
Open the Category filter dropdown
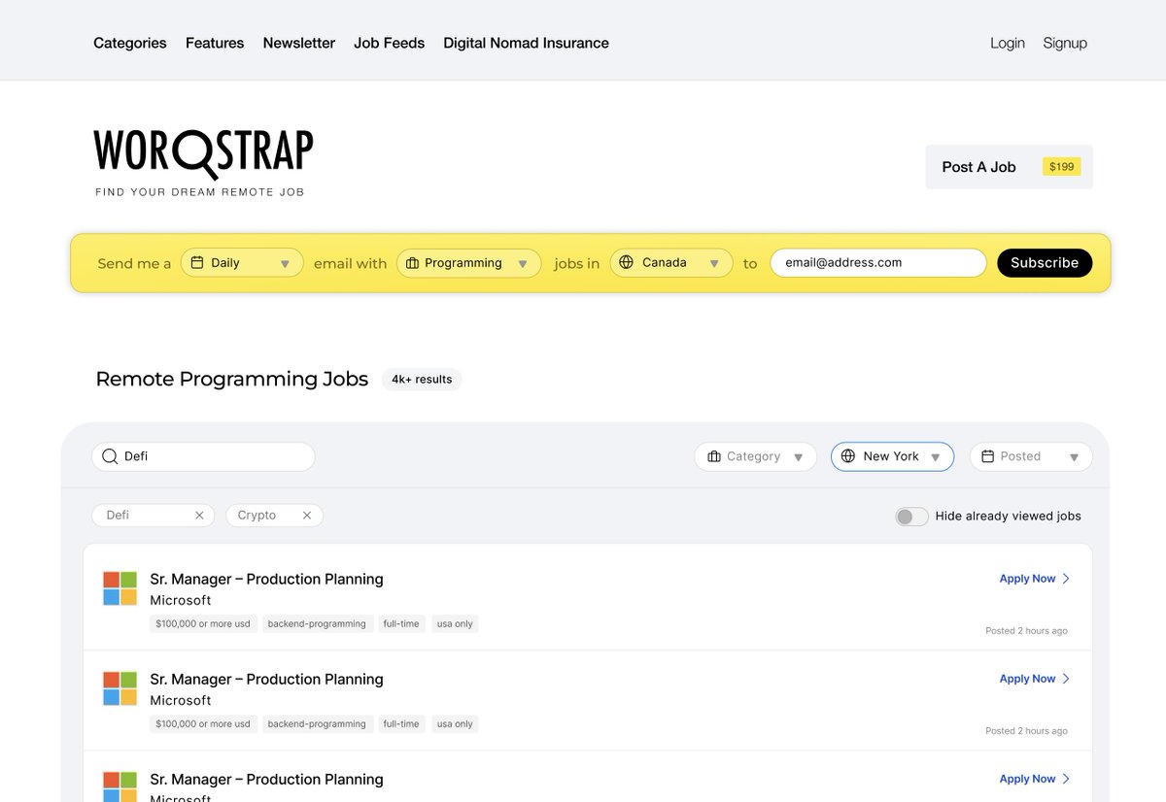coord(755,456)
